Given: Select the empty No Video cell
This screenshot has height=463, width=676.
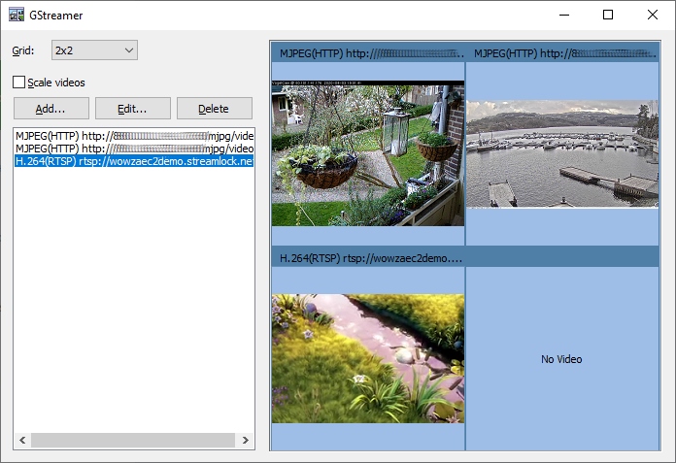Looking at the screenshot, I should [562, 359].
